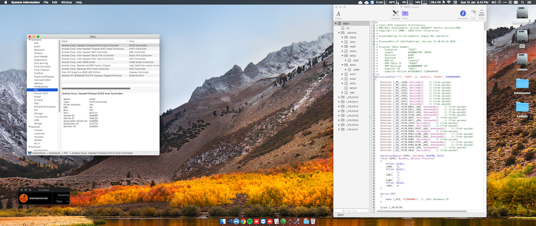The image size is (536, 226).
Task: Open the Summary info icon
Action: (x=463, y=15)
